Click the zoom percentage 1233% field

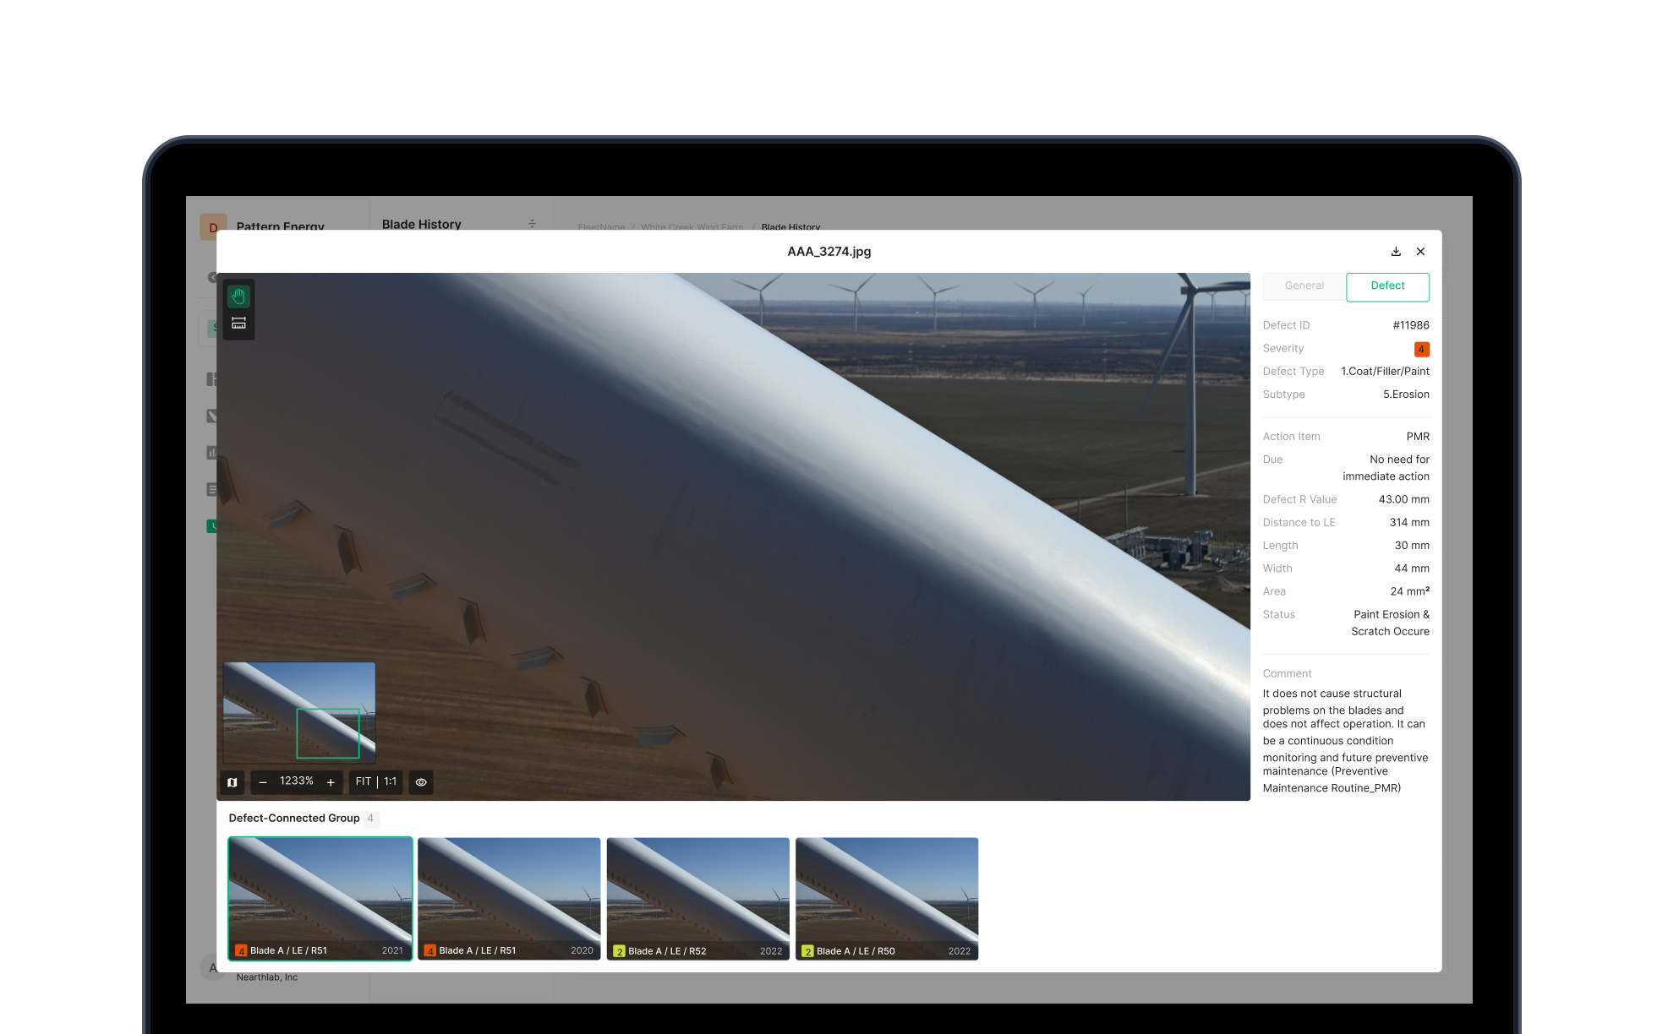click(x=297, y=781)
